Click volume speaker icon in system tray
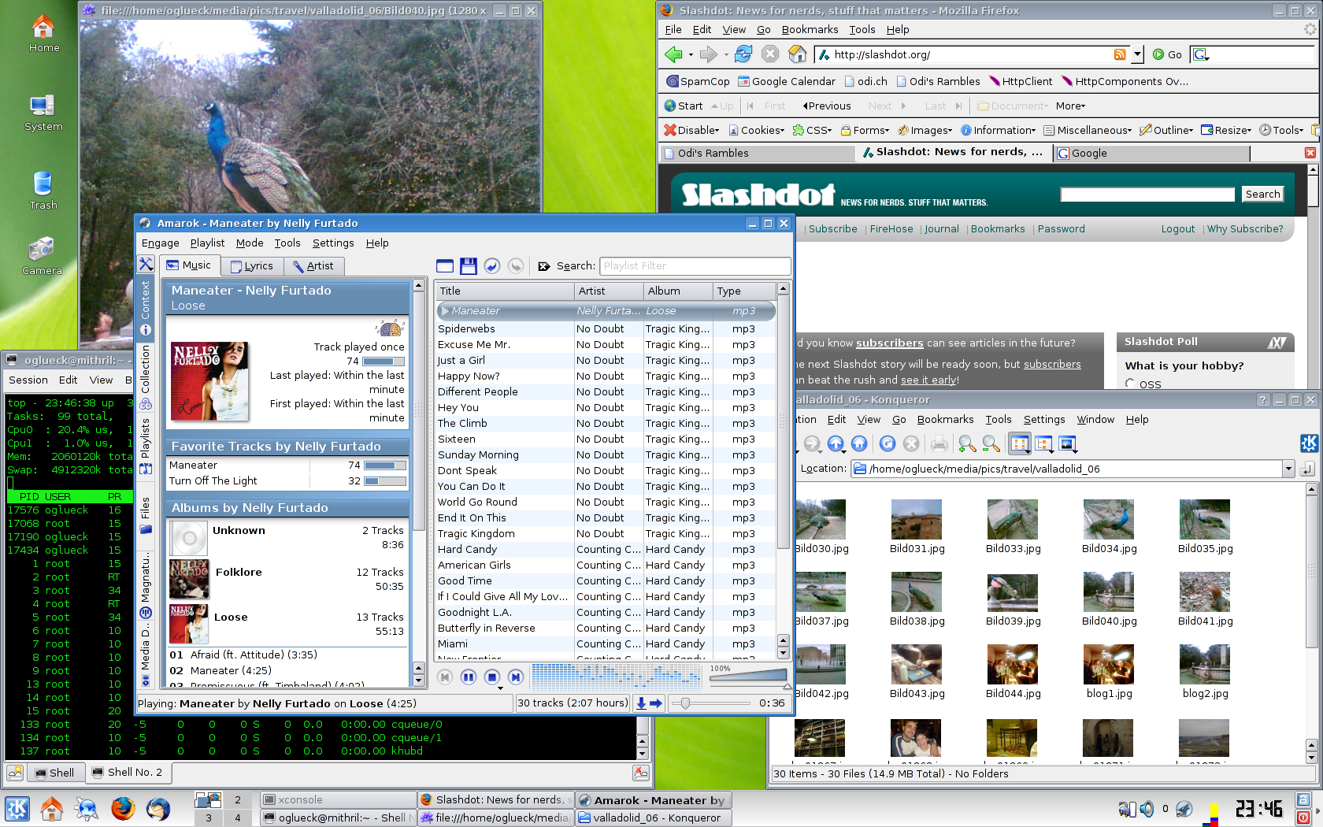This screenshot has width=1323, height=827. 1147,809
